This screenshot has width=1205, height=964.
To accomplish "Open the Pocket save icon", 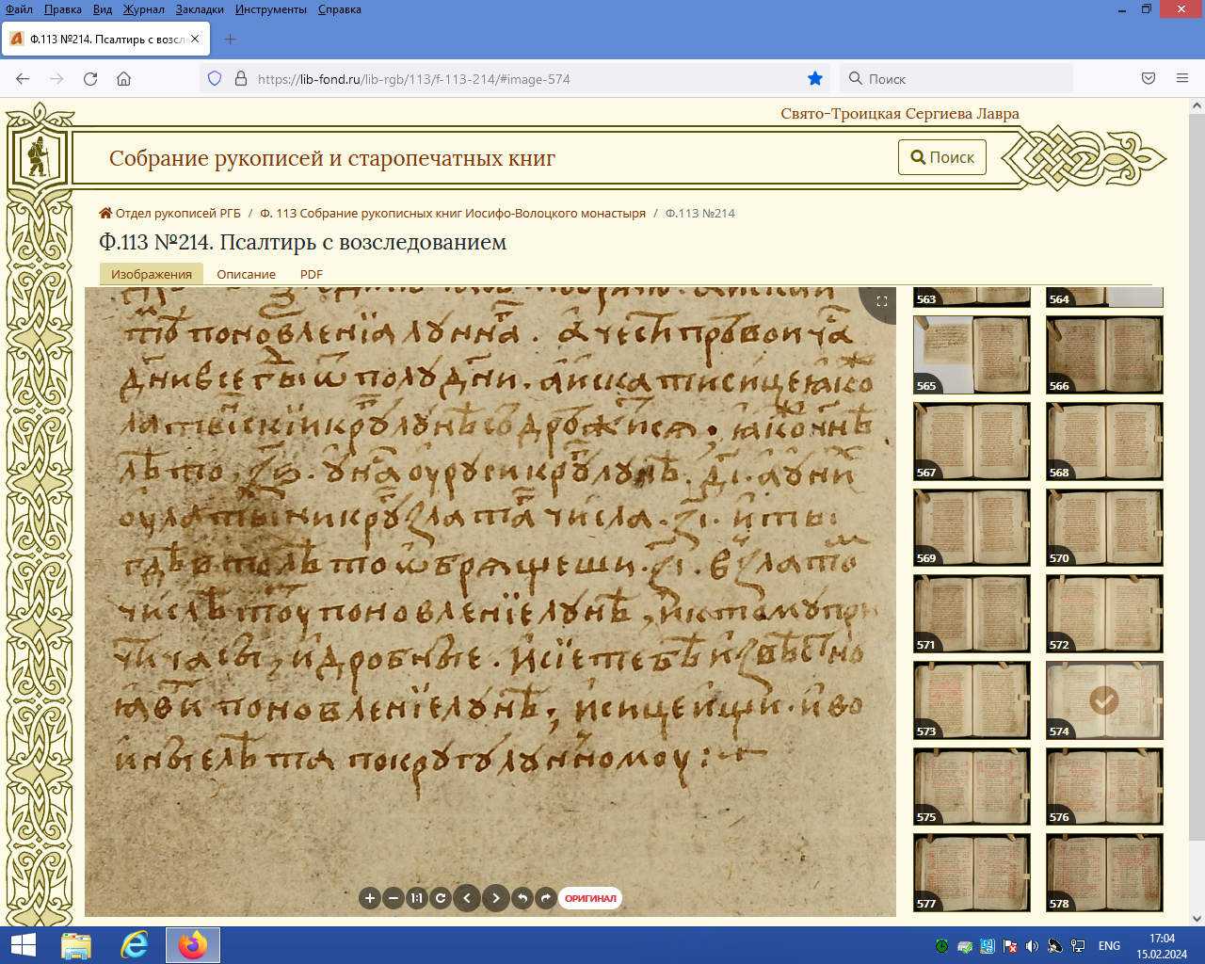I will tap(1149, 79).
